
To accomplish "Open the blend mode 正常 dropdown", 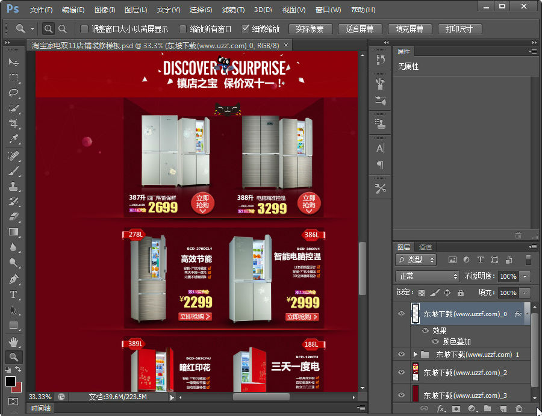I will click(428, 276).
